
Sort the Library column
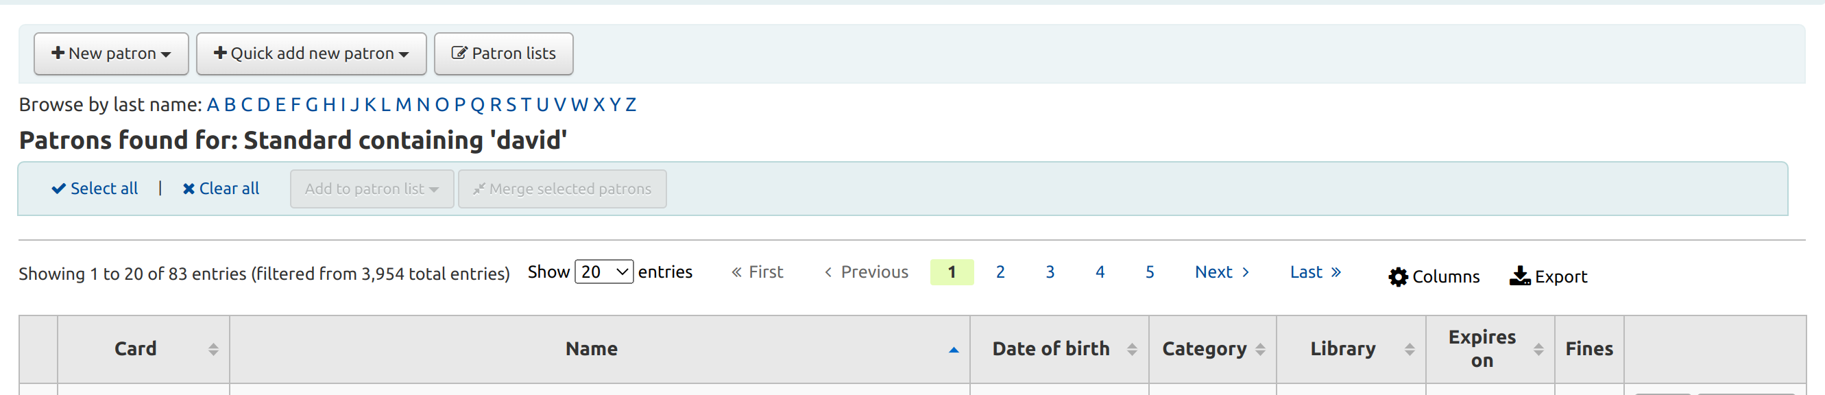point(1409,349)
